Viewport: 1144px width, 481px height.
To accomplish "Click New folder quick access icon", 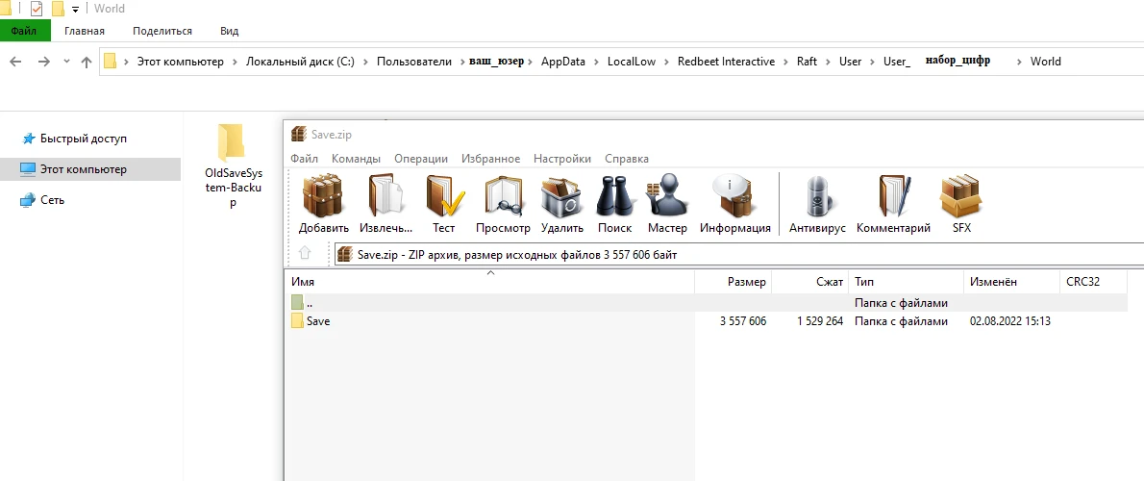I will [x=58, y=9].
